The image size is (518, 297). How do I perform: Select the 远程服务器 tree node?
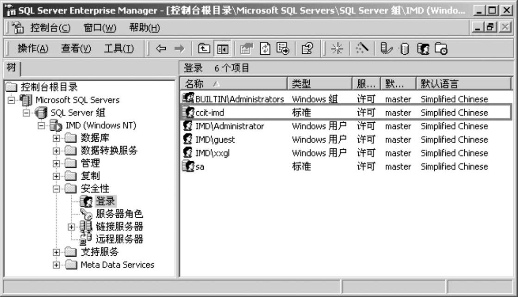click(x=119, y=239)
